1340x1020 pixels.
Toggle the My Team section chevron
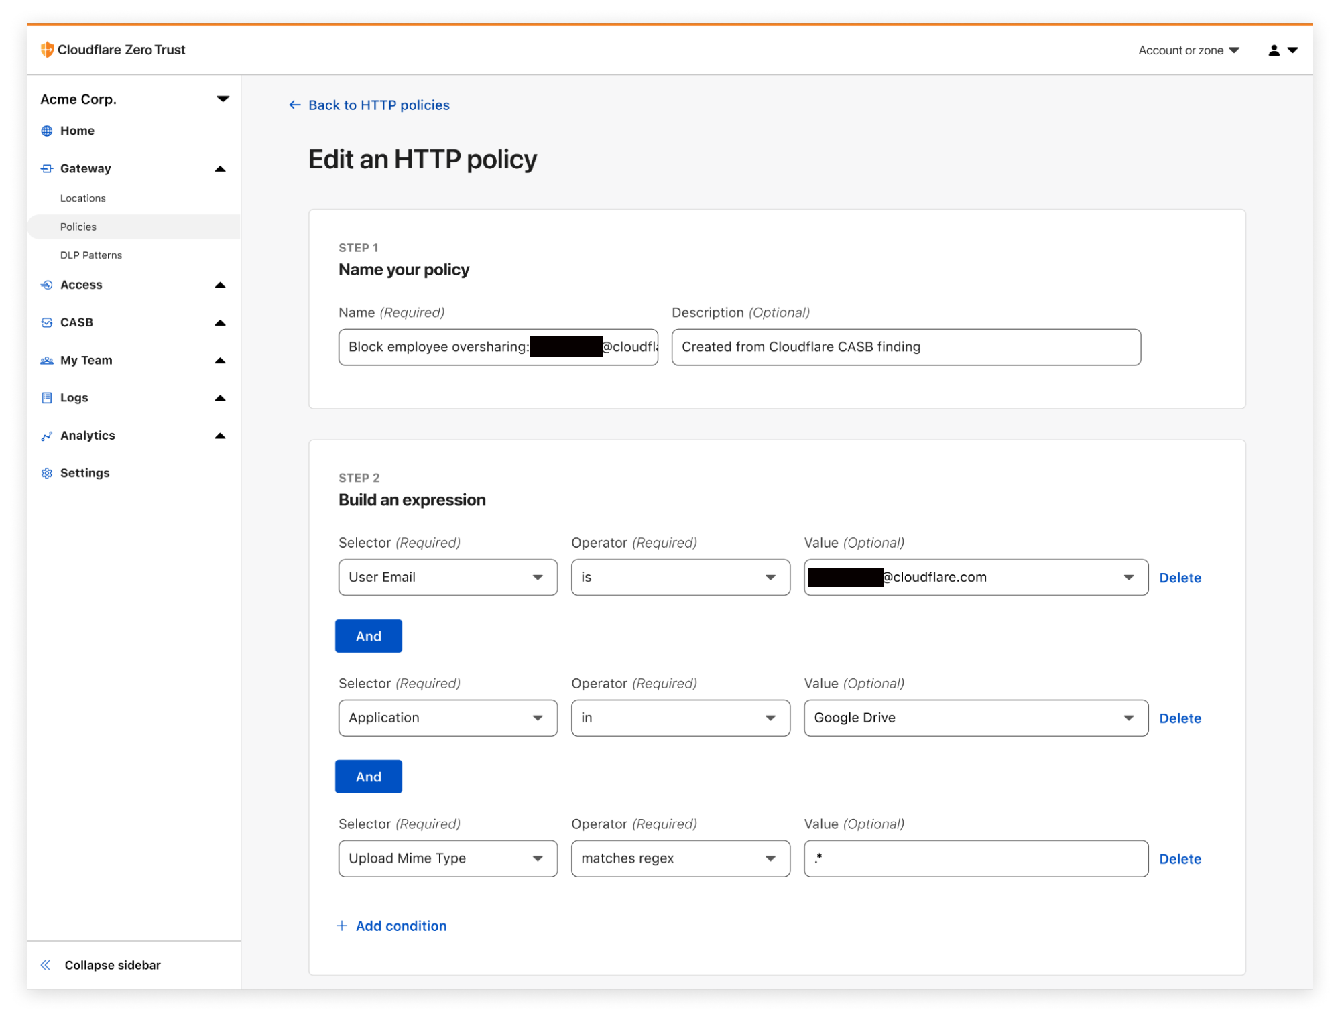tap(220, 361)
